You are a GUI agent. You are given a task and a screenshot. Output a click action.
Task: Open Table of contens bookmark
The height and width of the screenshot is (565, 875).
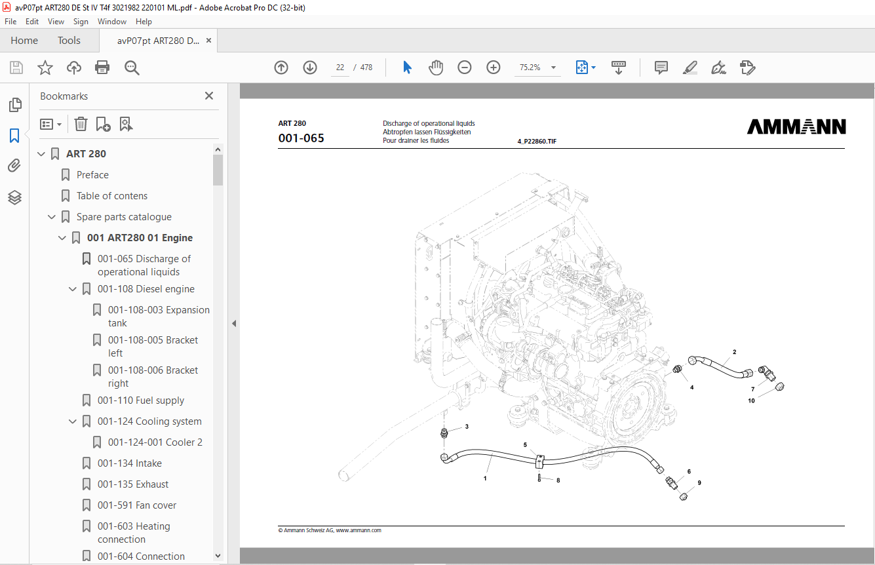coord(112,196)
